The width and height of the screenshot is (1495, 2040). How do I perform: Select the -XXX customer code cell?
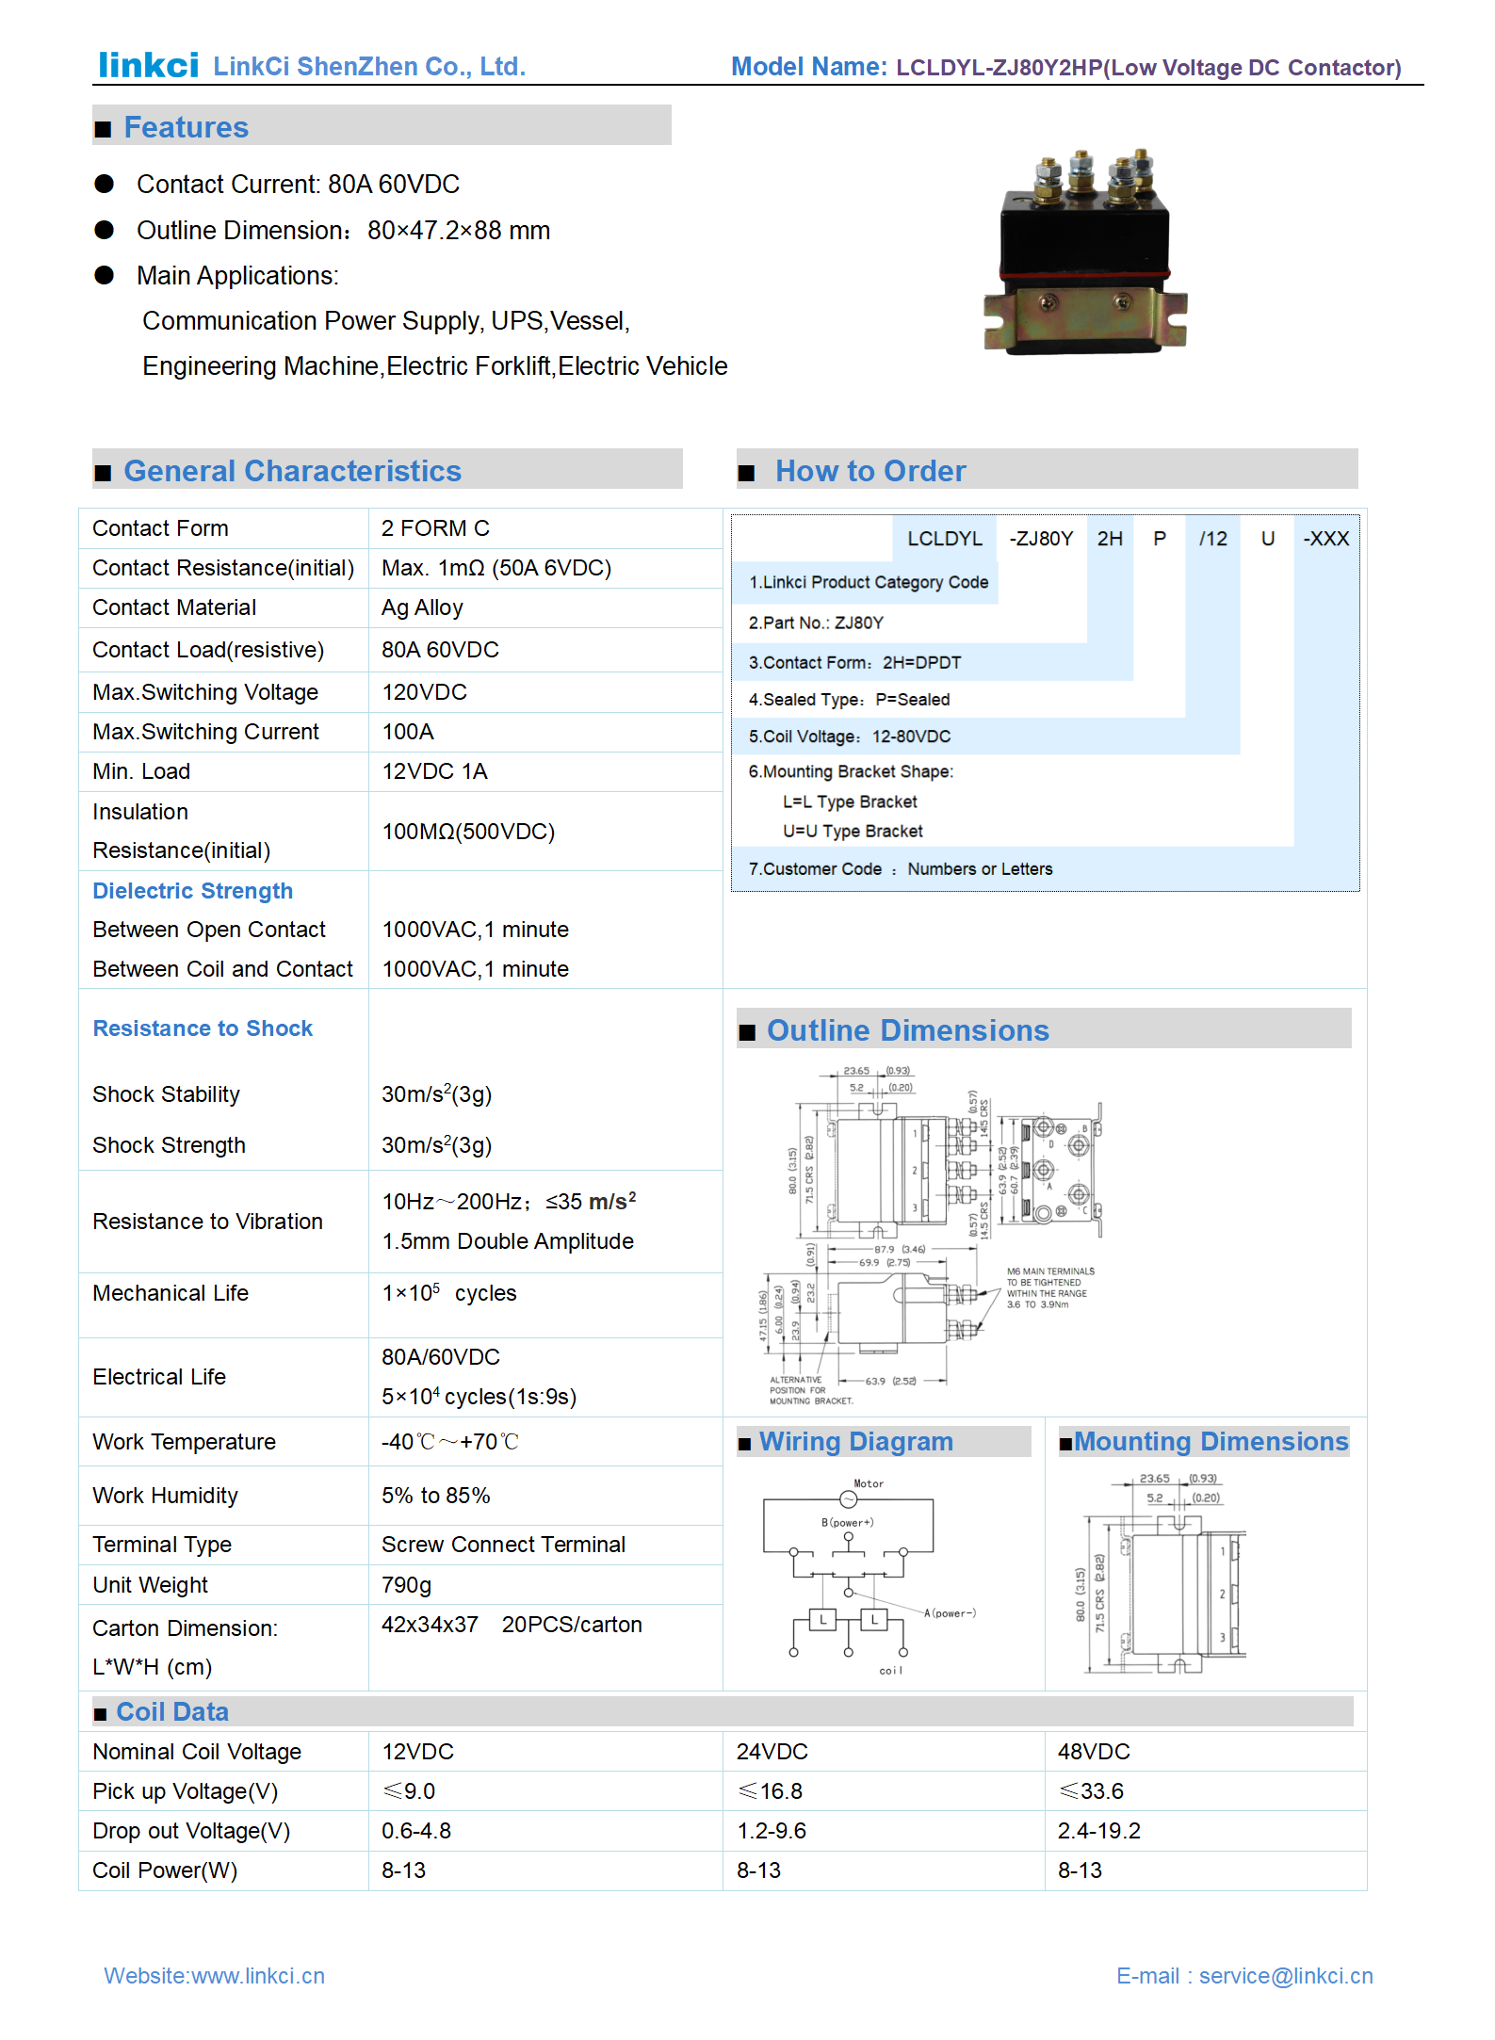click(1325, 539)
